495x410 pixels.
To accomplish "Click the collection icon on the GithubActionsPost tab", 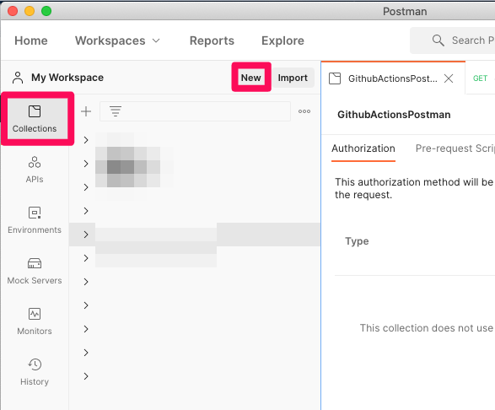I will [x=335, y=78].
